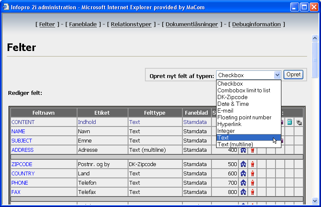Screen dimensions: 321x207
Task: Click the red person icon in PHONE row
Action: pos(252,183)
